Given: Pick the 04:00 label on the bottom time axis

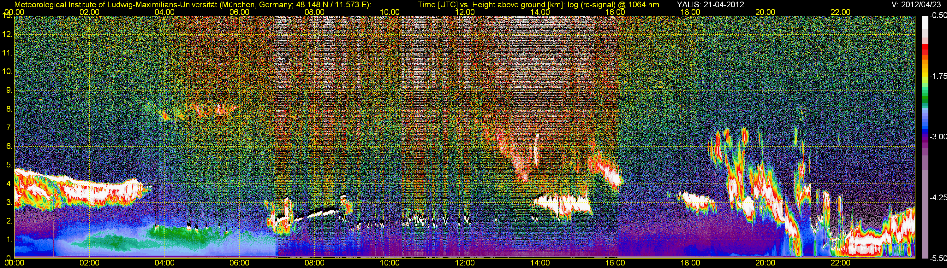Looking at the screenshot, I should [x=164, y=263].
